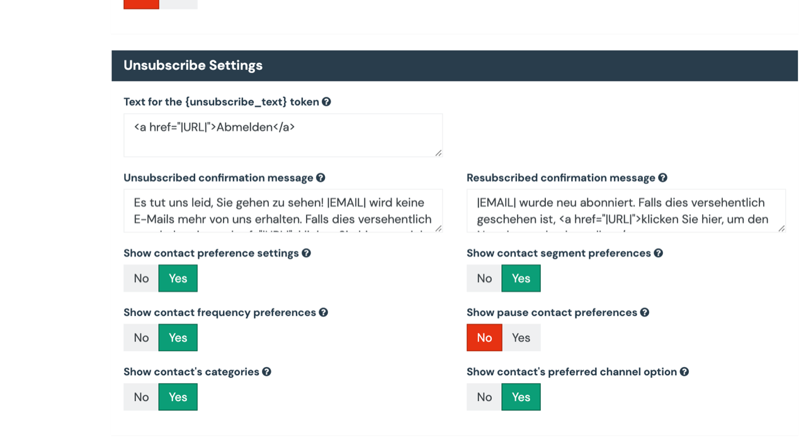The image size is (806, 440).
Task: Open help icon for preferred channel option
Action: click(684, 372)
